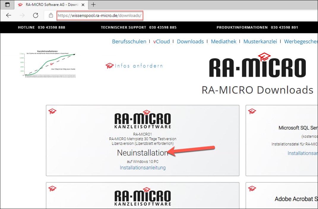
Task: Click the Infos anfordern link
Action: [x=134, y=66]
